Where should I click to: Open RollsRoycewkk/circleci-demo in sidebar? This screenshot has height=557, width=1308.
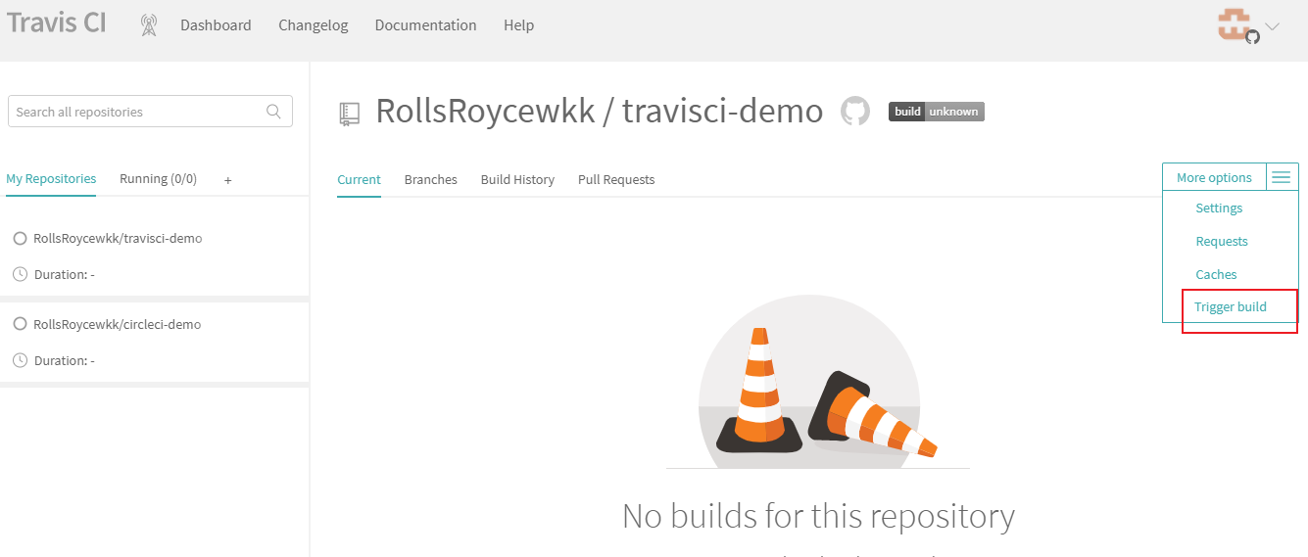click(117, 324)
